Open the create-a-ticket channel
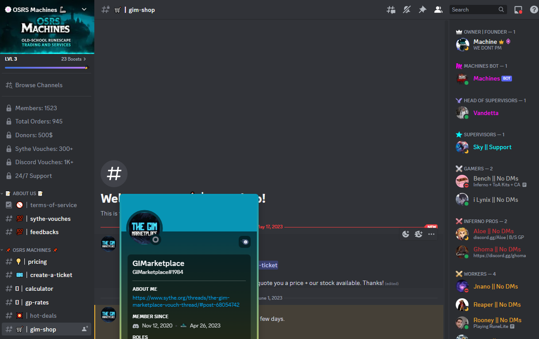539x339 pixels. [47, 275]
